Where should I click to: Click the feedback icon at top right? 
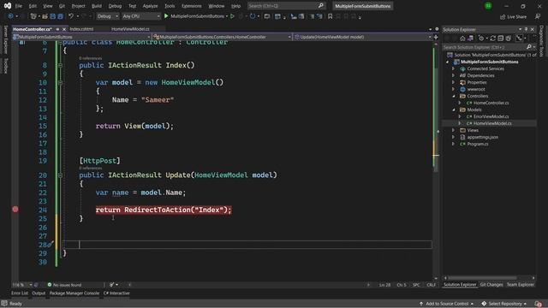click(538, 17)
